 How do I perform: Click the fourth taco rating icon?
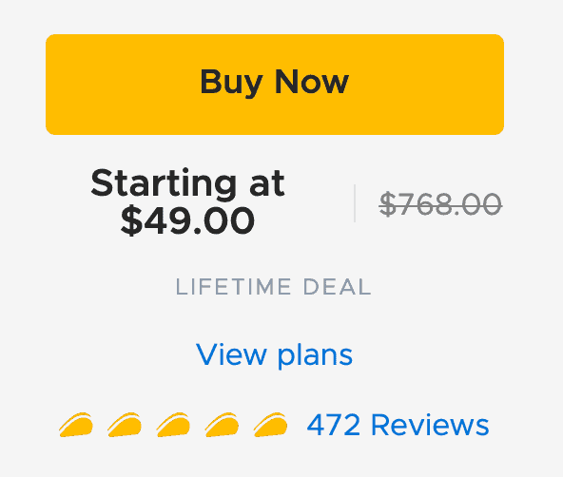point(222,425)
